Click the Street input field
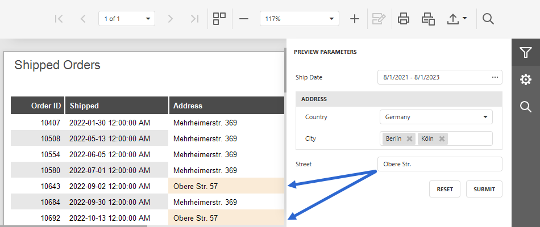This screenshot has height=227, width=540. (440, 164)
